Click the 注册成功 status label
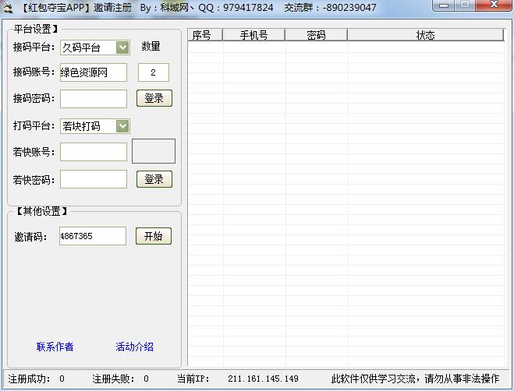The height and width of the screenshot is (391, 514). coord(29,379)
